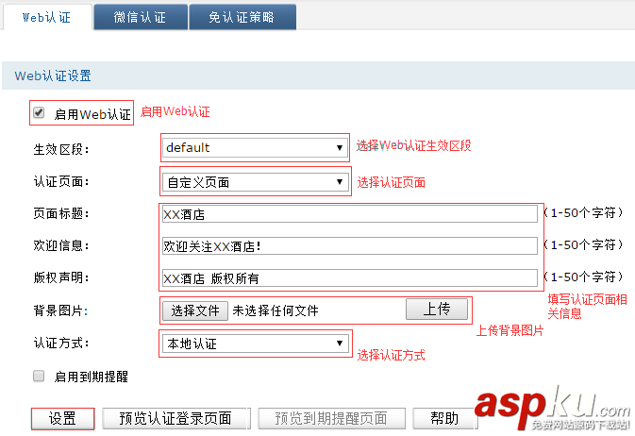Expand the 生效区段 default dropdown
635x436 pixels.
click(255, 147)
